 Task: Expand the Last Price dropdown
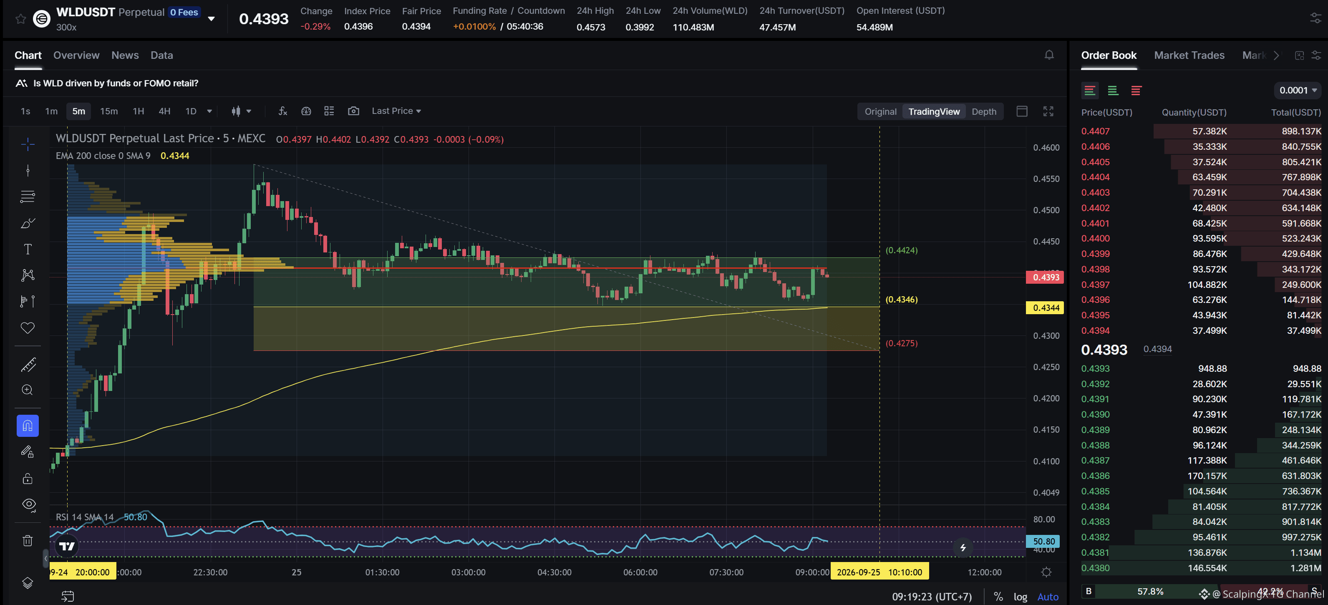(x=396, y=111)
